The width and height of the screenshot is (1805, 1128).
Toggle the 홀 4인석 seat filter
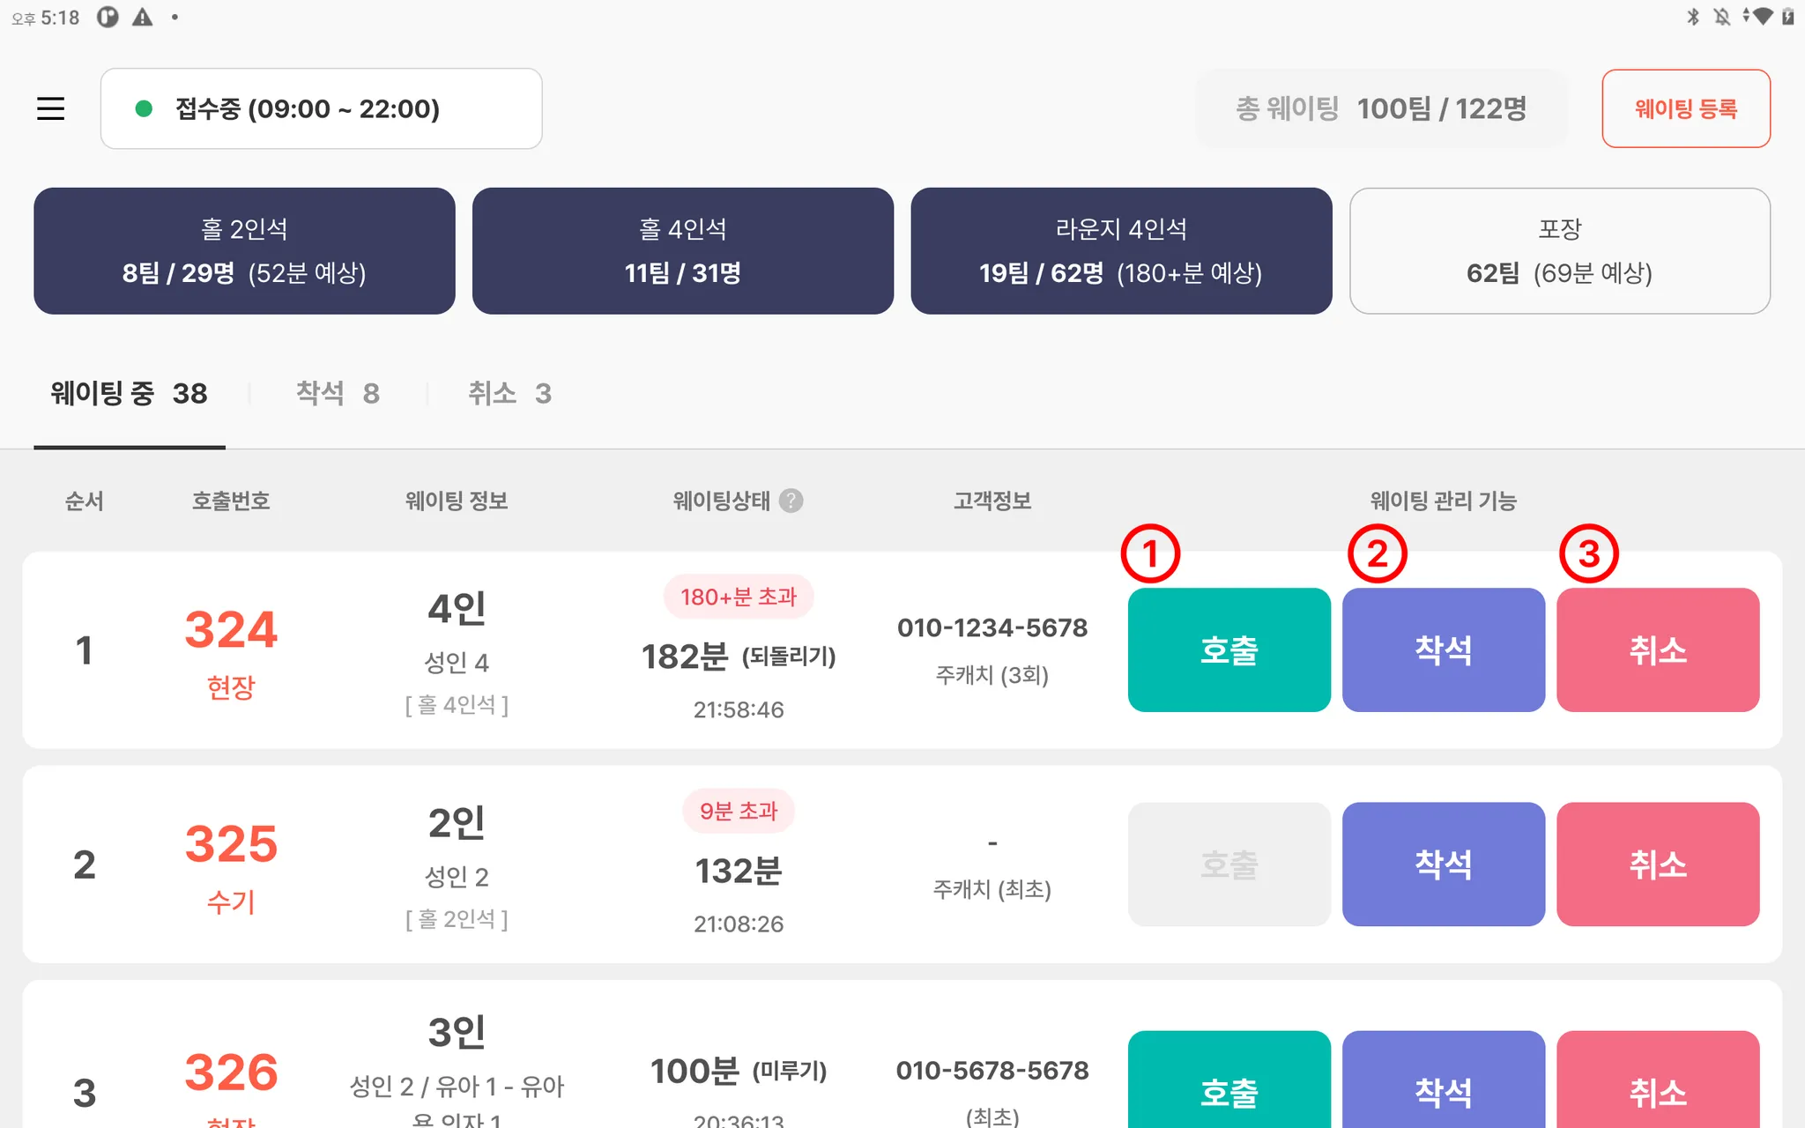(x=682, y=251)
